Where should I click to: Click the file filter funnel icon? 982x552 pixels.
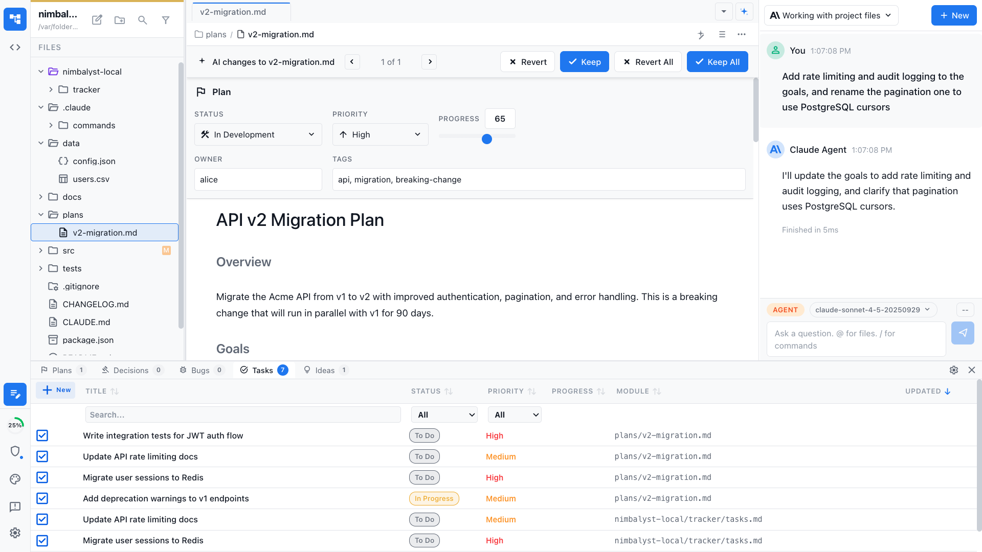[x=166, y=20]
